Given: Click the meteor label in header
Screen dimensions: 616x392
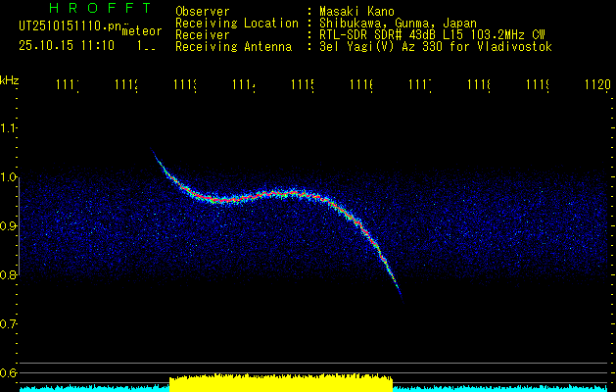Looking at the screenshot, I should click(x=144, y=31).
